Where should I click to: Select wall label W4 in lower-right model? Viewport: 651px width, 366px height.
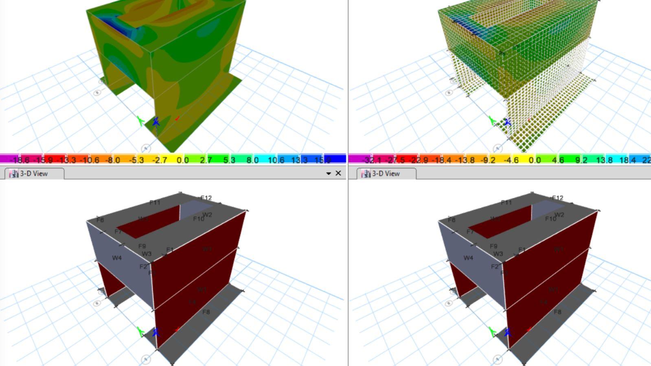(x=469, y=258)
